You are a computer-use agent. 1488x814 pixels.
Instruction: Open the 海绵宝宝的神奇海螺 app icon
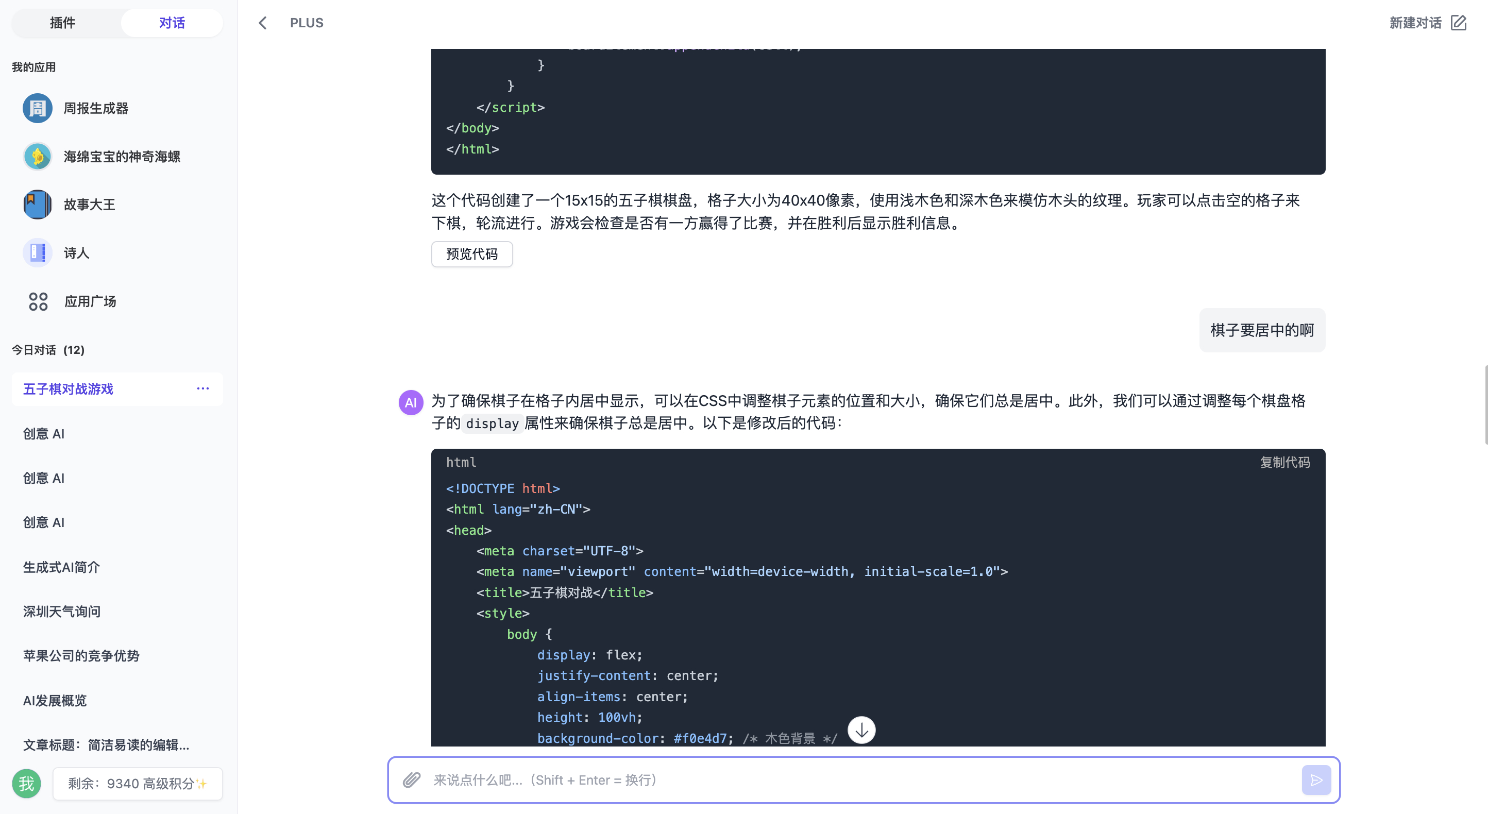(38, 157)
